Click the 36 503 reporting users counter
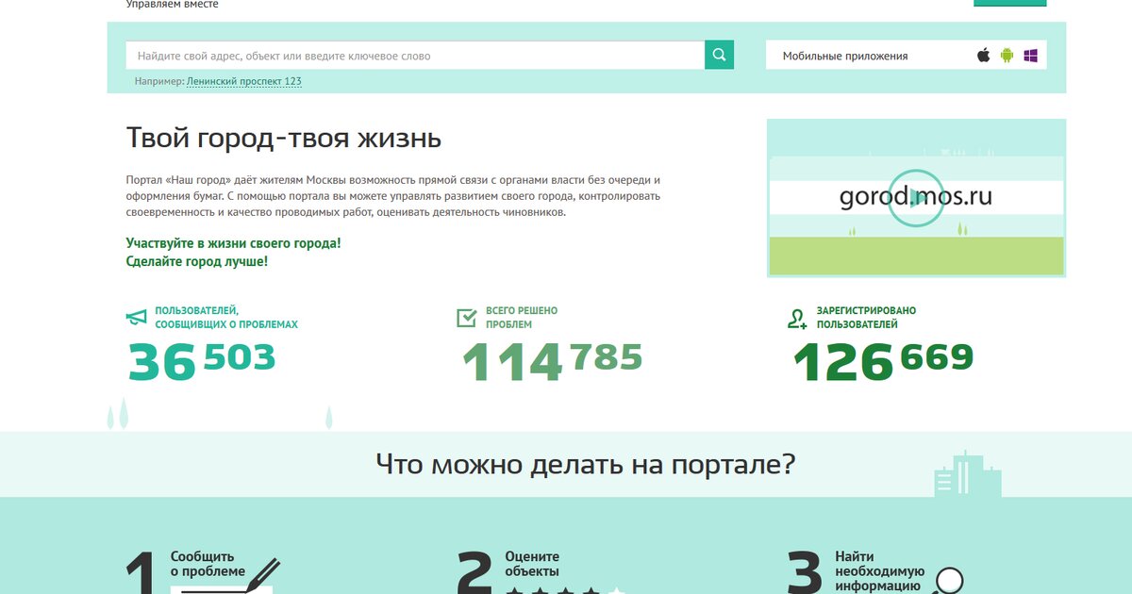 201,361
